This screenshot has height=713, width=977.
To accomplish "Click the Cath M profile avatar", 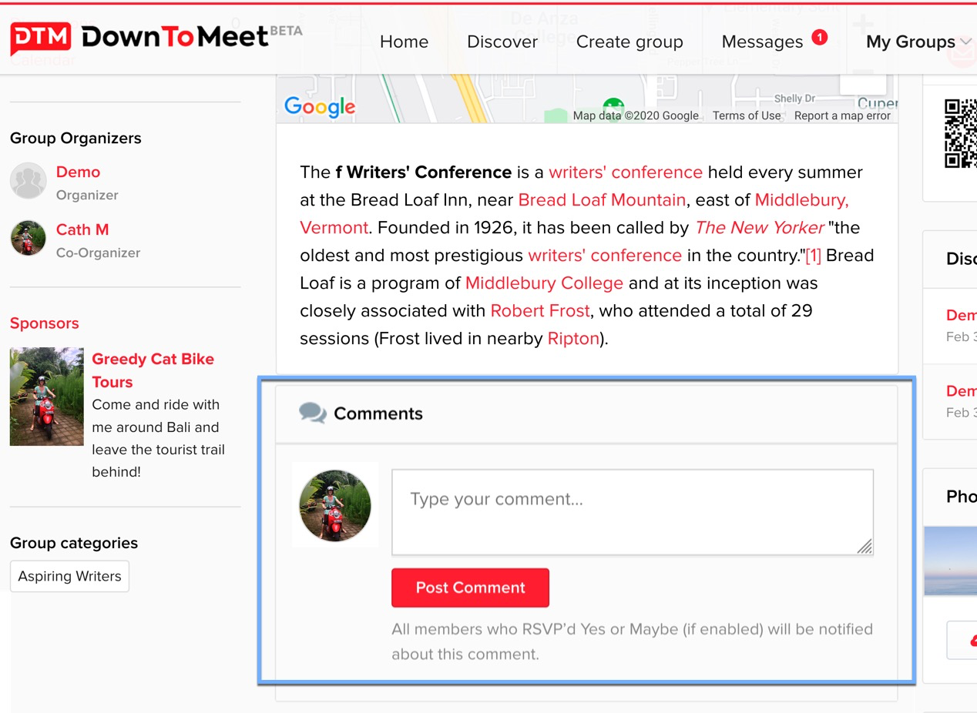I will tap(29, 239).
